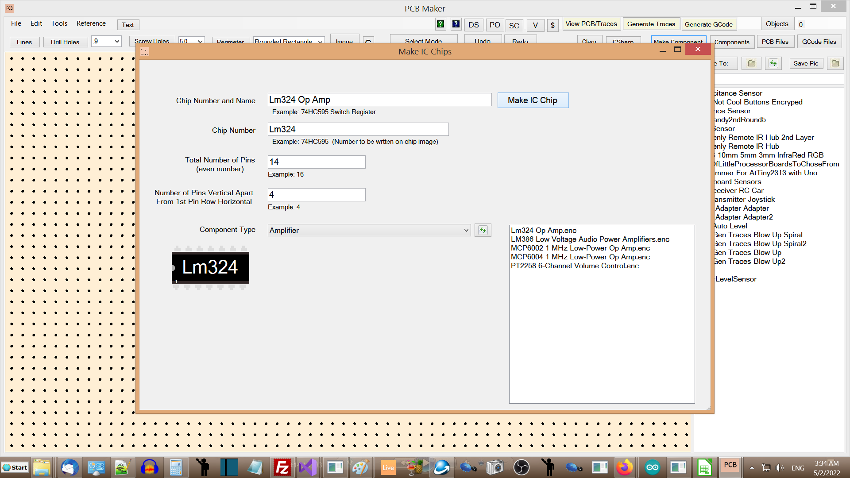The width and height of the screenshot is (850, 478).
Task: Click the PO toolbar button
Action: tap(495, 25)
